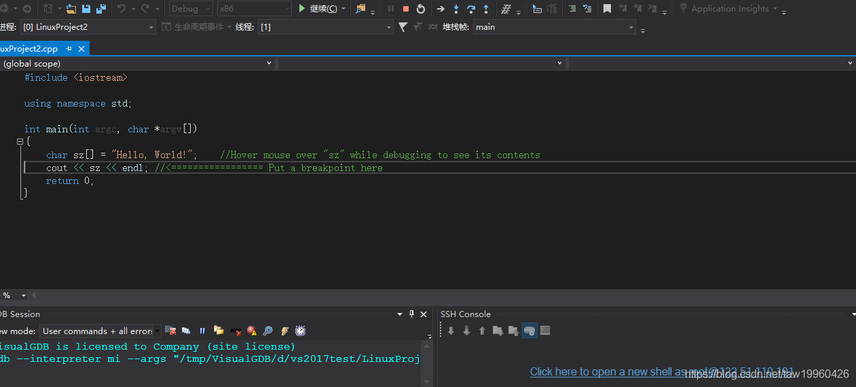
Task: Open the (global scope) navigation dropdown
Action: click(138, 63)
